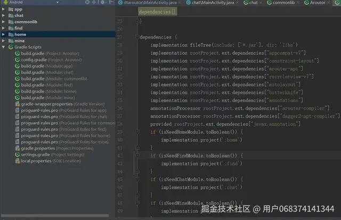Fold the isNeedFindModule if block
The image size is (341, 220).
(137, 156)
